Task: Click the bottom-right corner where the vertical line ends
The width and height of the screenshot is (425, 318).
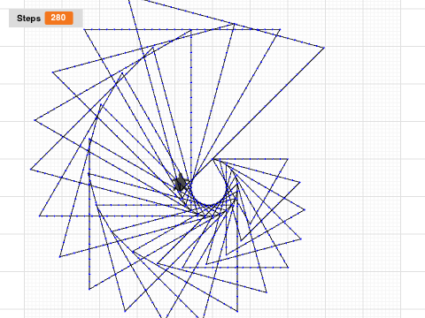Action: point(237,311)
